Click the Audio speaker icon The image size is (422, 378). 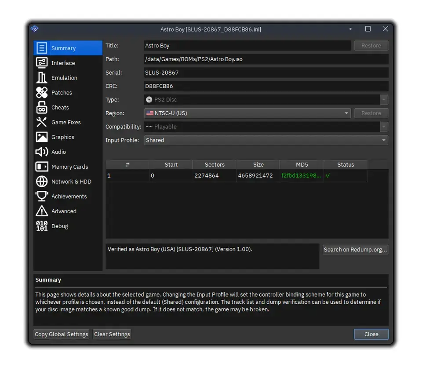42,152
